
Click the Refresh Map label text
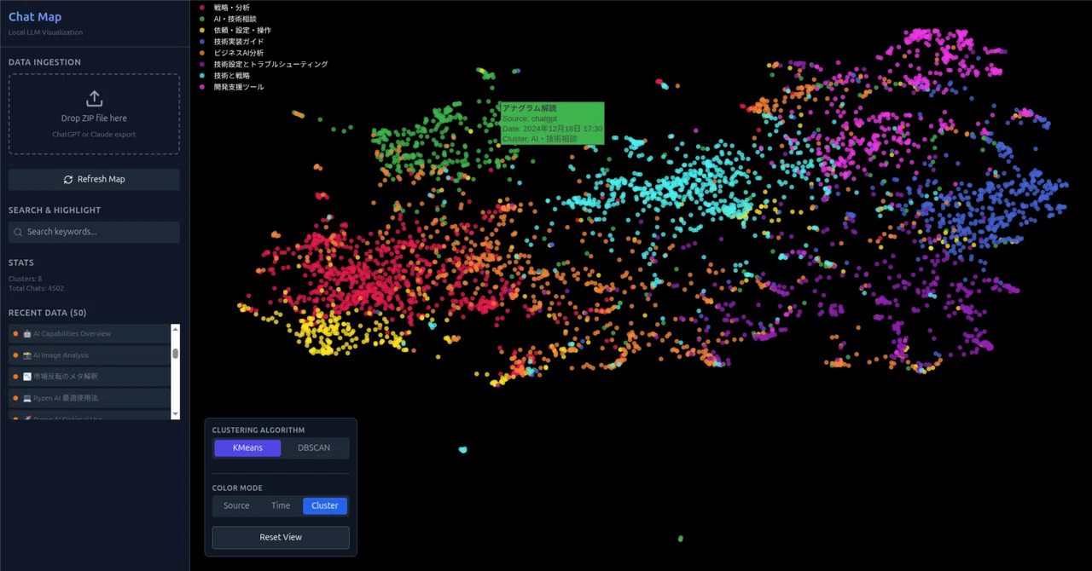pos(101,179)
